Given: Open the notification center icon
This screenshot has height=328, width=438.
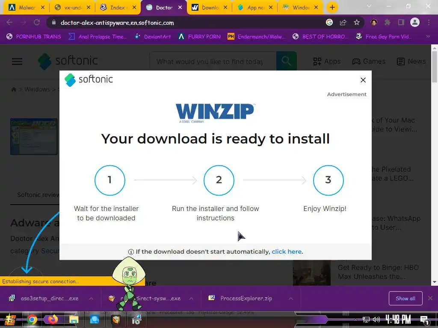Looking at the screenshot, I should click(x=425, y=319).
